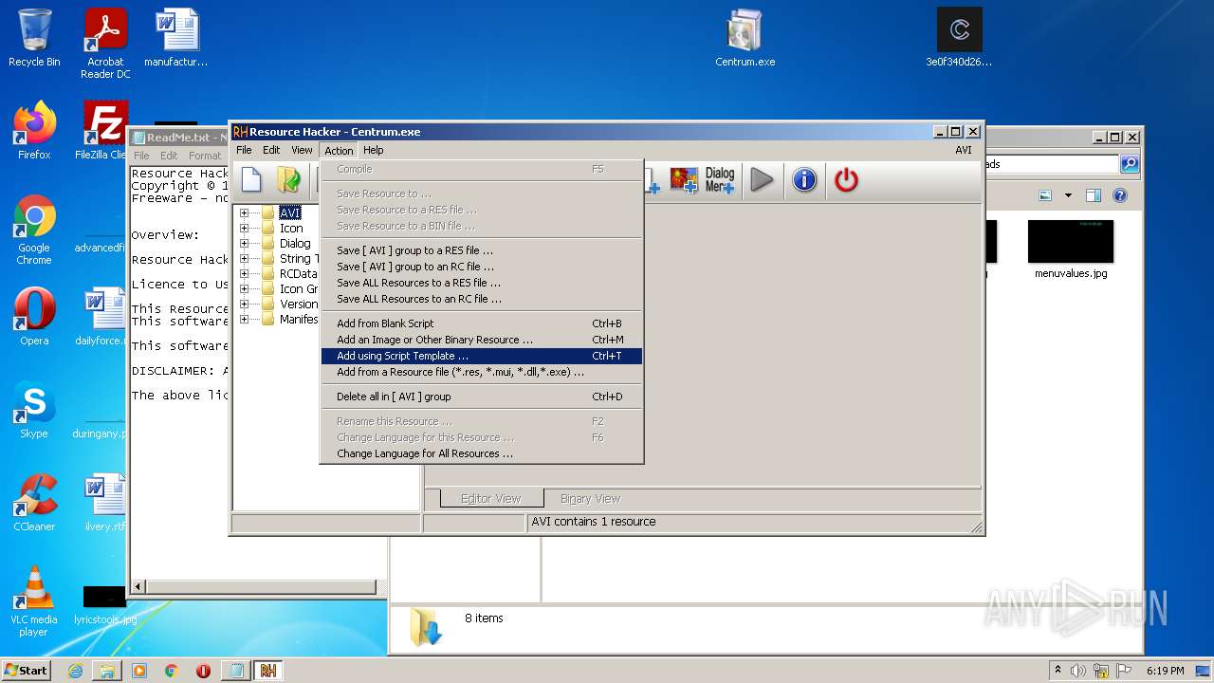Click Explorer search input field
The width and height of the screenshot is (1214, 683).
1053,164
